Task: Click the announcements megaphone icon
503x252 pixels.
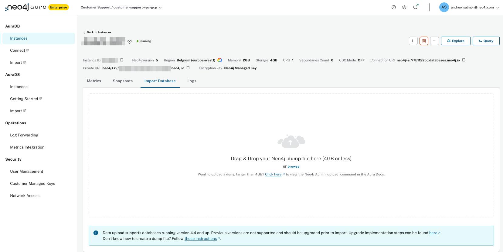Action: [x=415, y=7]
